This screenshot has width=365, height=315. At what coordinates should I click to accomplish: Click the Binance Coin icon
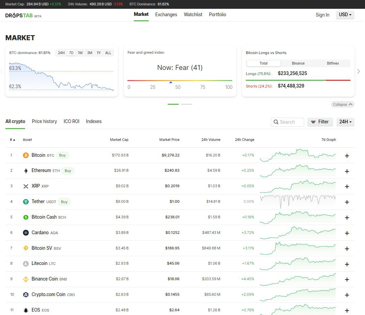click(26, 279)
